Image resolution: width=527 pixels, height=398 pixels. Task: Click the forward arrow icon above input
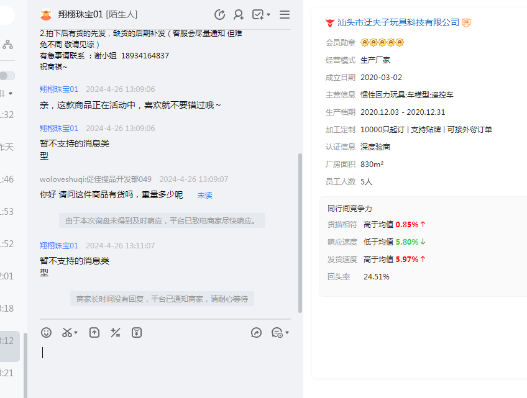point(257,333)
